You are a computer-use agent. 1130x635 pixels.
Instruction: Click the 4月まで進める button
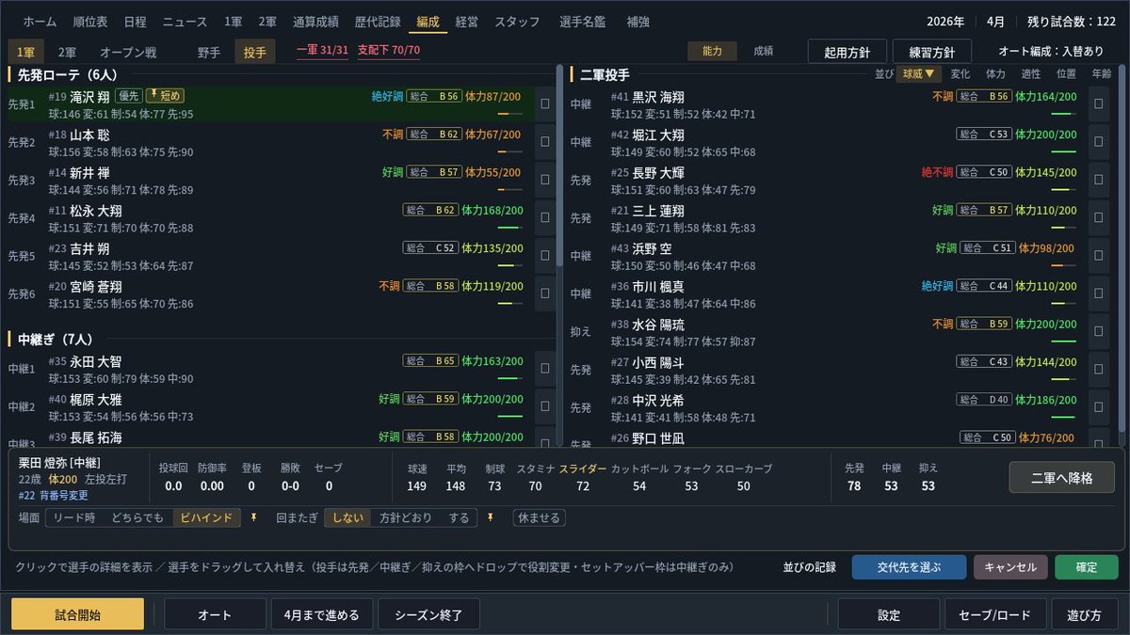click(321, 615)
